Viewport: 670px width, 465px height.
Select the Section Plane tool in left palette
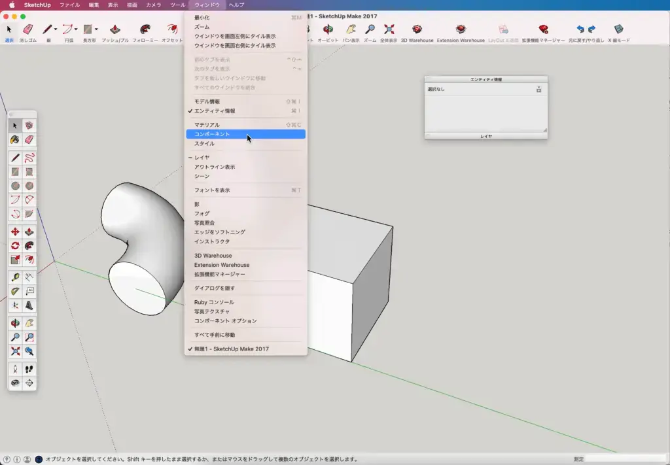tap(29, 383)
